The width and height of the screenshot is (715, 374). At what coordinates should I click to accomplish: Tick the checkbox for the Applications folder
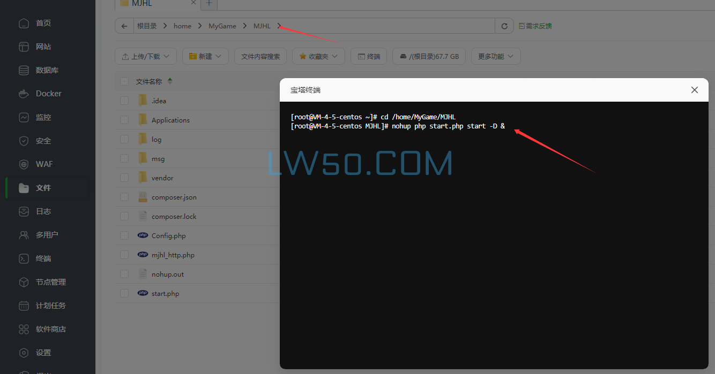pyautogui.click(x=124, y=120)
